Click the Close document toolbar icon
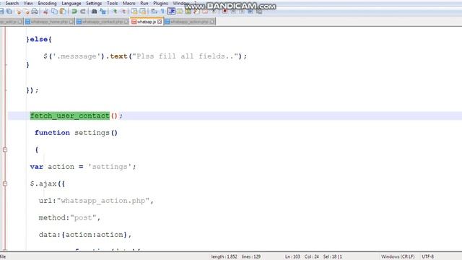Image resolution: width=462 pixels, height=260 pixels. (x=18, y=12)
